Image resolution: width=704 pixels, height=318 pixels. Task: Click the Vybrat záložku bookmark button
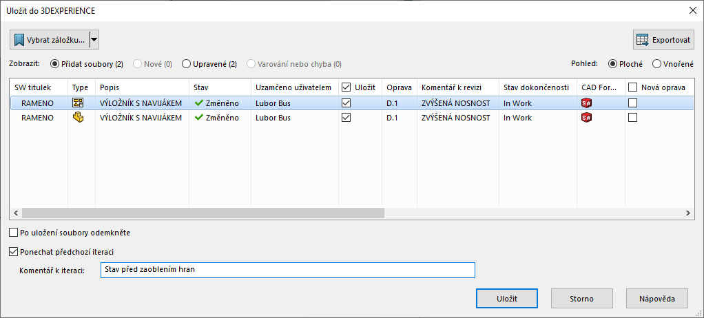(50, 40)
